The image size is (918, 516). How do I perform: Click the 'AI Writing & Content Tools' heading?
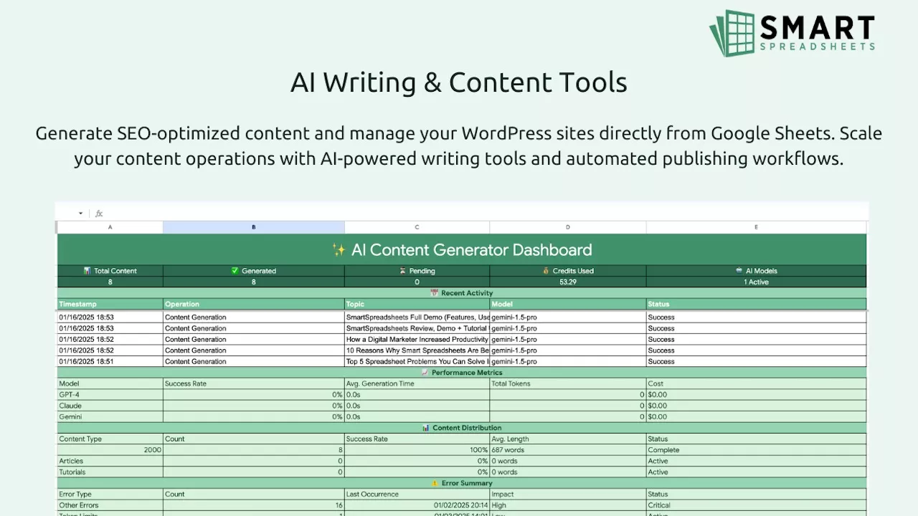pyautogui.click(x=459, y=82)
